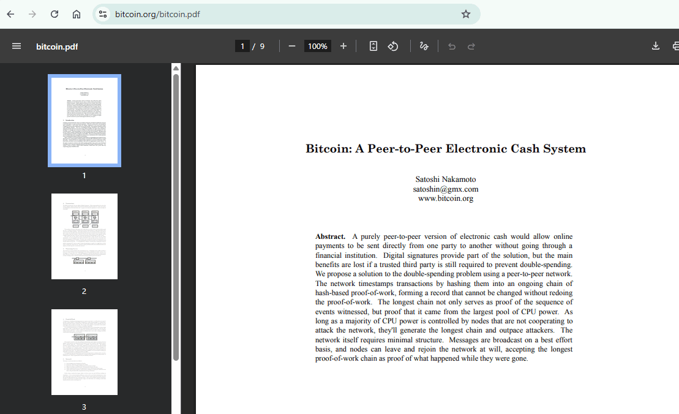This screenshot has width=679, height=414.
Task: Click the undo arrow in PDF toolbar
Action: (452, 47)
